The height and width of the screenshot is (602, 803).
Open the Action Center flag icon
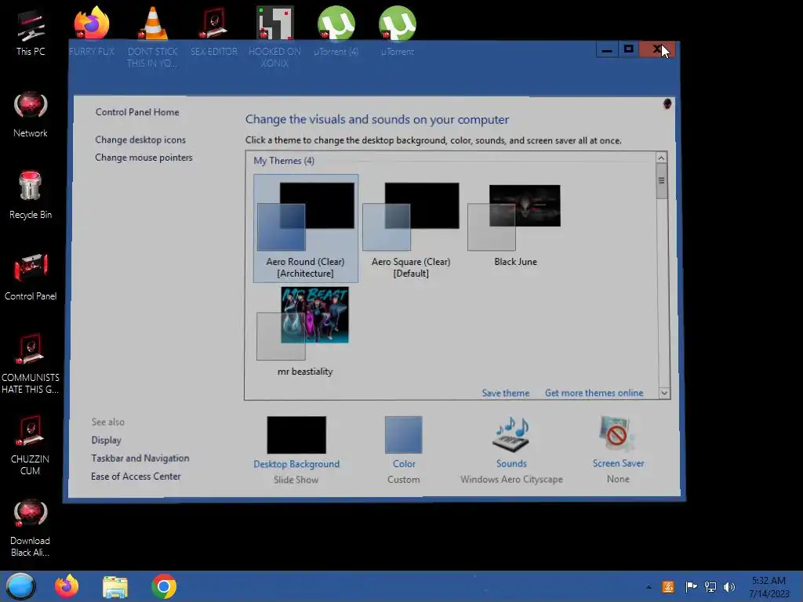coord(691,586)
